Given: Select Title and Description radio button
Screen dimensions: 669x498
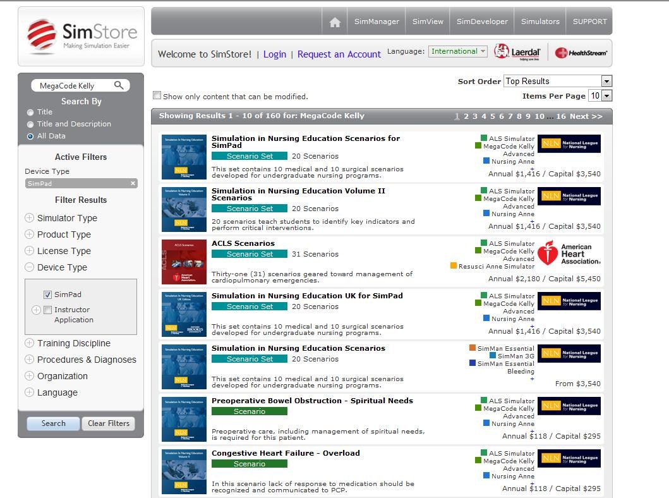Looking at the screenshot, I should (30, 124).
